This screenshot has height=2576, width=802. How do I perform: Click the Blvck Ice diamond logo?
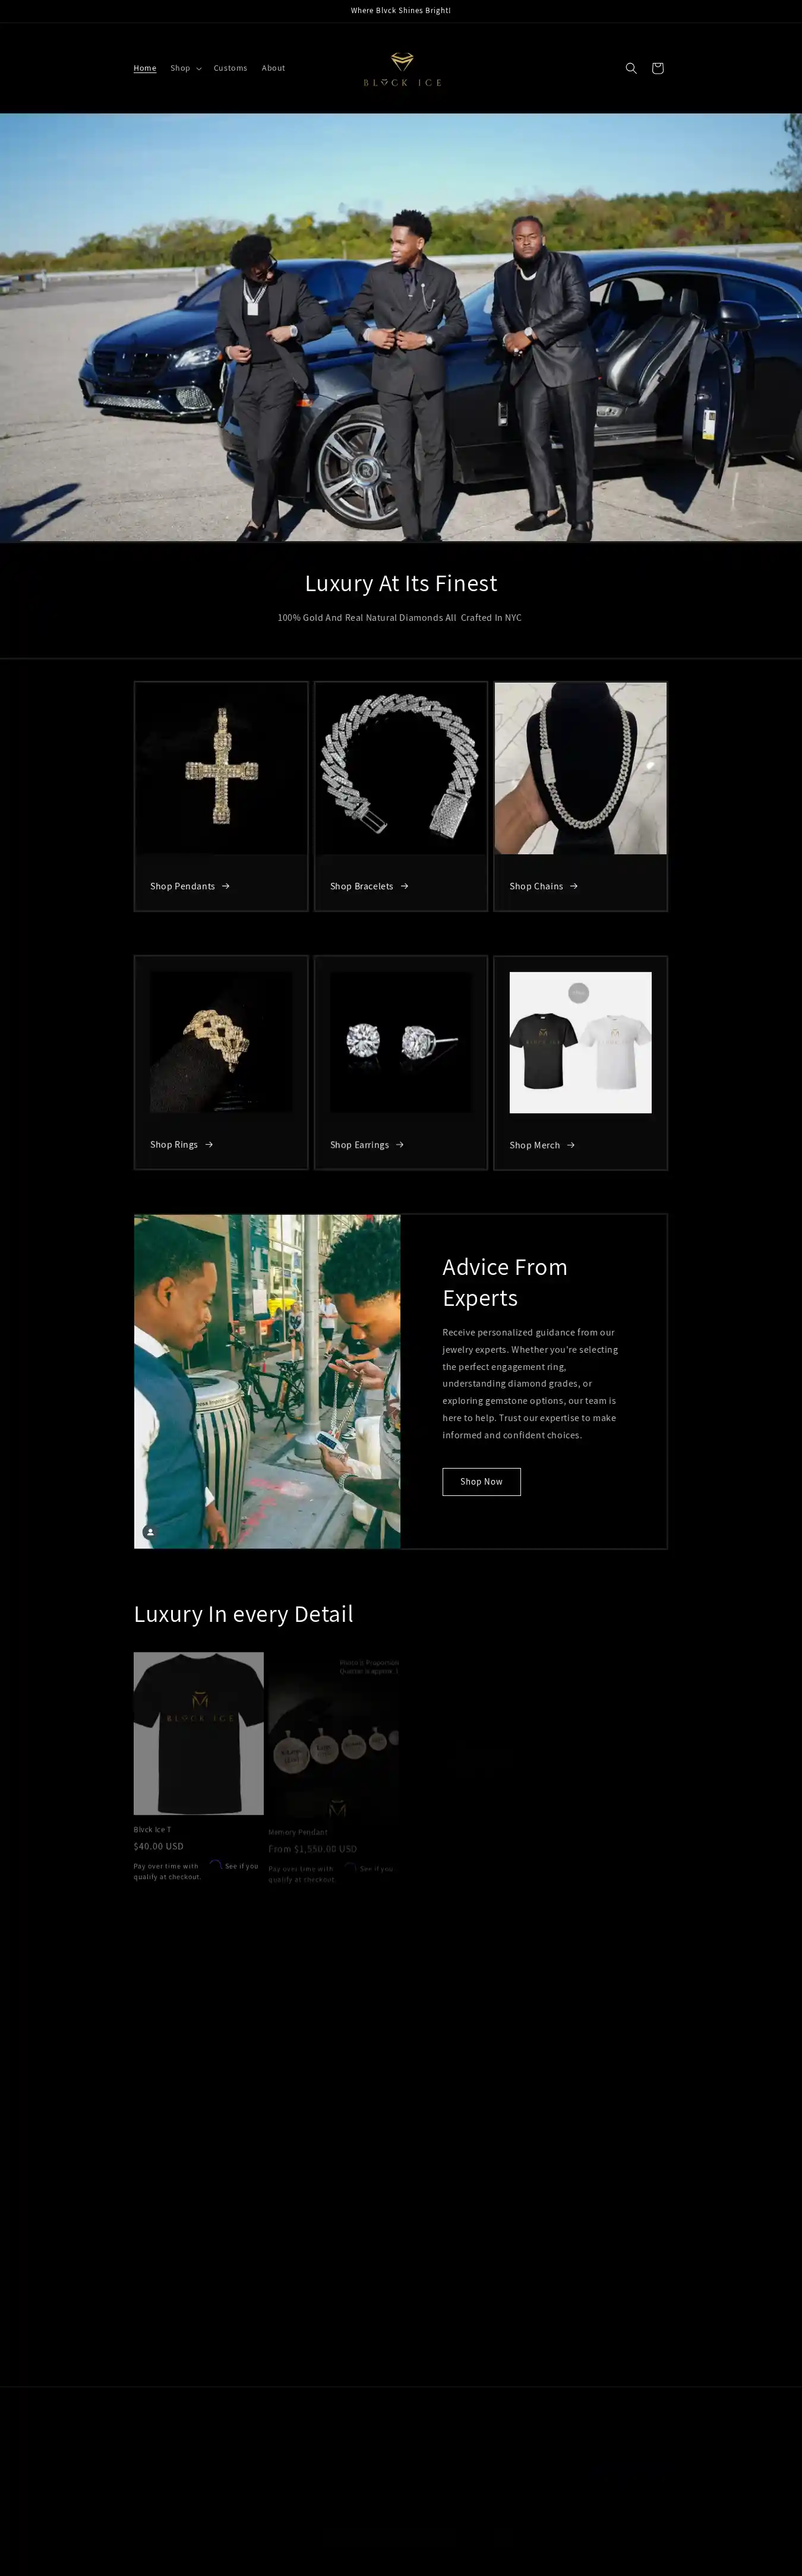[402, 69]
